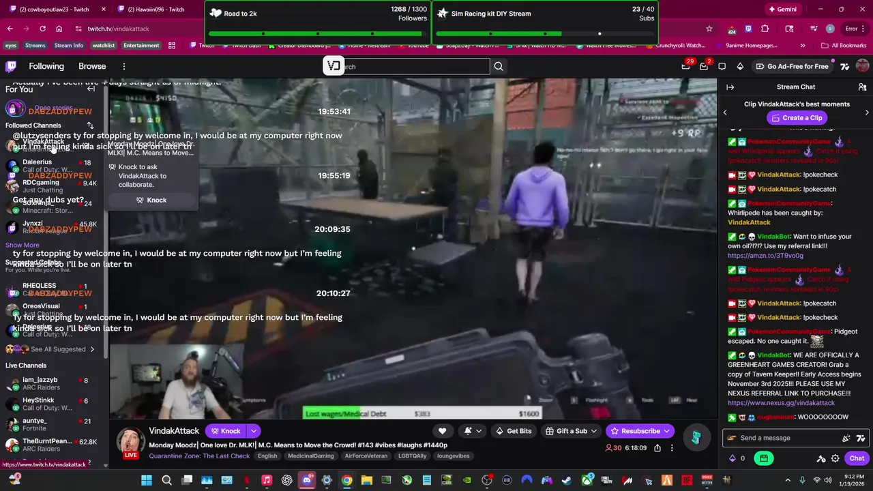Open Prime loot crown icon
The image size is (873, 491).
point(685,66)
